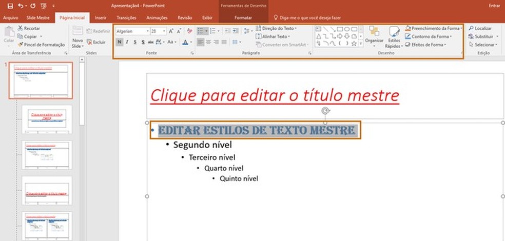Clear all text formatting
Image resolution: width=505 pixels, height=241 pixels.
[x=189, y=31]
